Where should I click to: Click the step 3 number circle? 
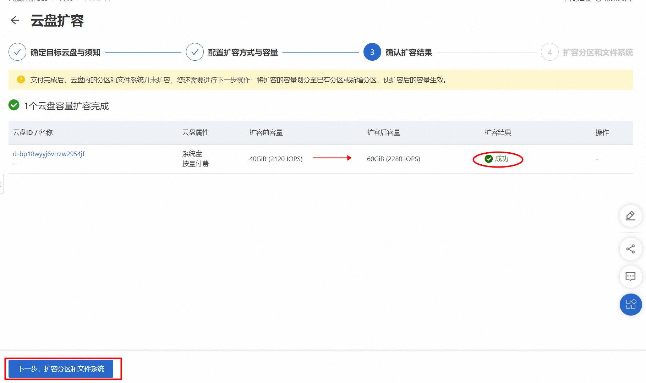[372, 52]
